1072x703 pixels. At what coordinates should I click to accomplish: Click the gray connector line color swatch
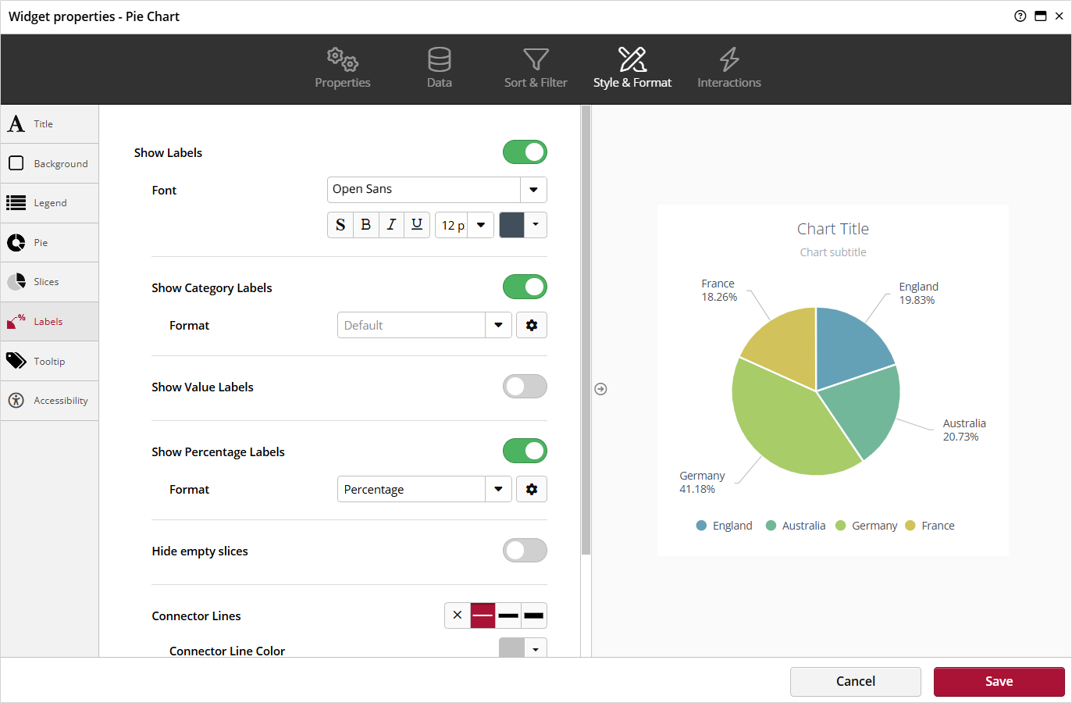511,648
